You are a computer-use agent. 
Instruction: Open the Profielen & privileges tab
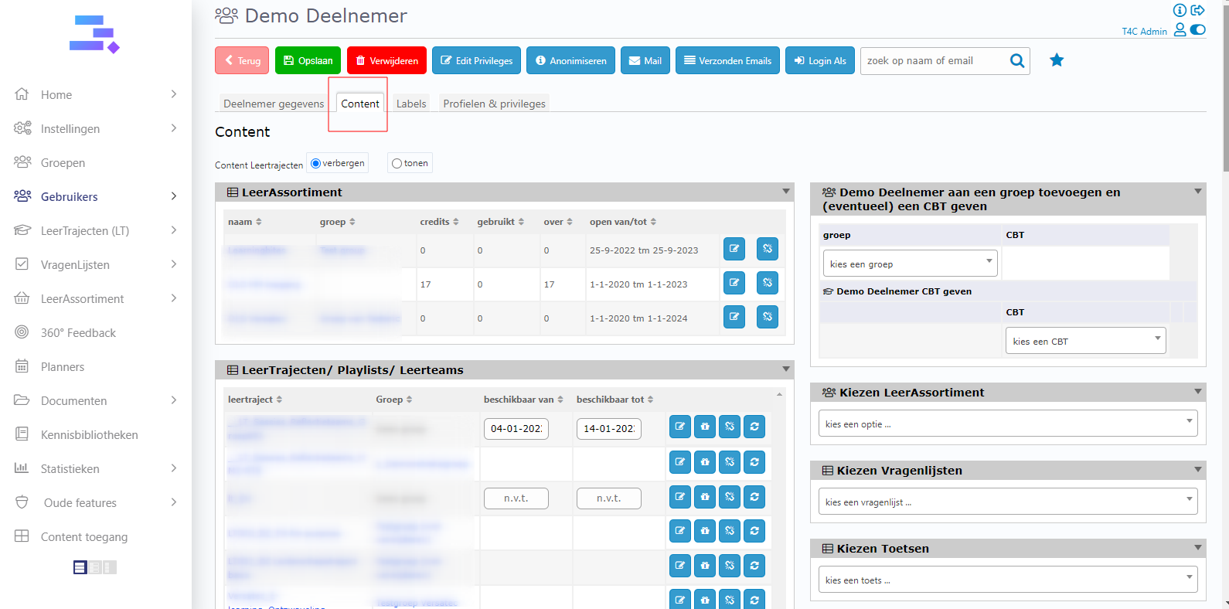click(494, 104)
